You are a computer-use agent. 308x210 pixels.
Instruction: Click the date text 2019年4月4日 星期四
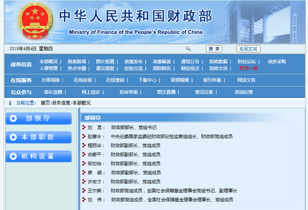tap(31, 49)
